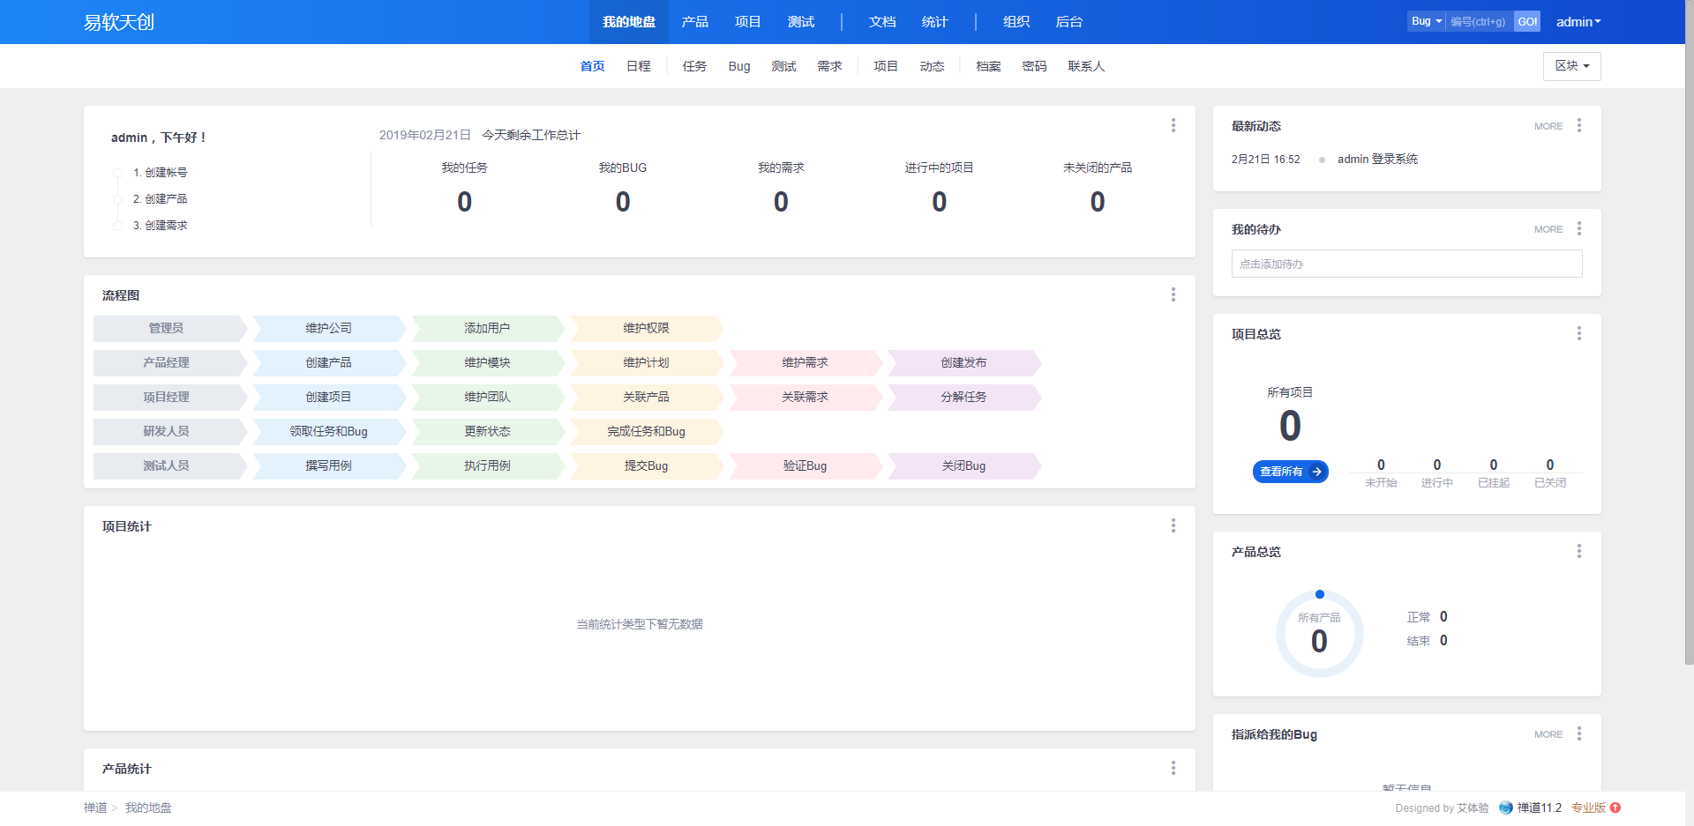Select the 需求 sub-navigation tab
The height and width of the screenshot is (826, 1694).
click(829, 66)
